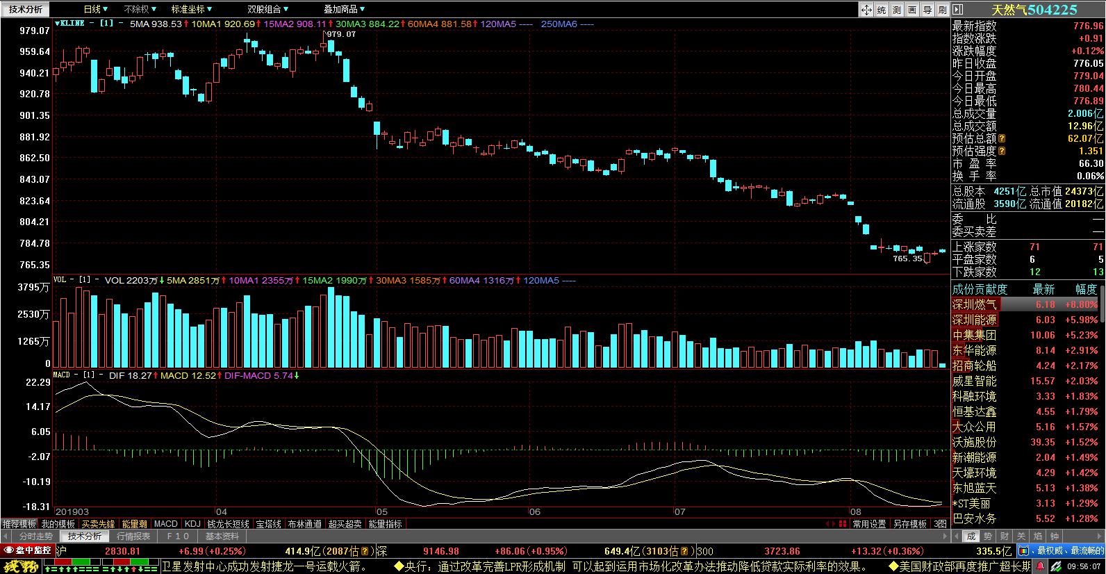Screen dimensions: 1106x574
Task: Click the 导 export icon
Action: (x=927, y=9)
